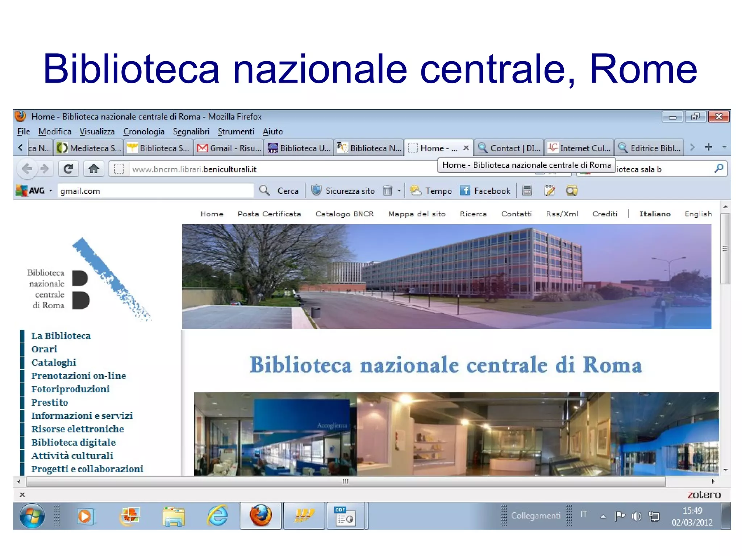
Task: Open the Contatti link
Action: click(x=516, y=214)
